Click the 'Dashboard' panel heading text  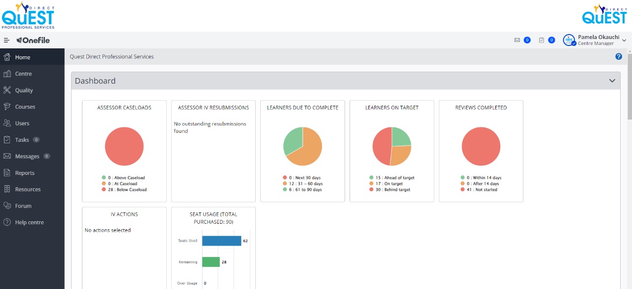95,81
